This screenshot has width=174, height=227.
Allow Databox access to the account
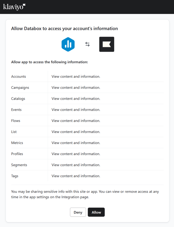pyautogui.click(x=96, y=212)
